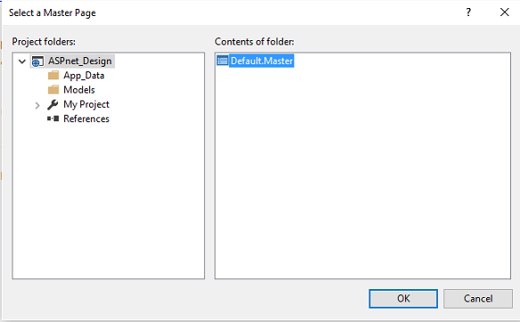
Task: Click the Models folder icon
Action: [x=54, y=90]
